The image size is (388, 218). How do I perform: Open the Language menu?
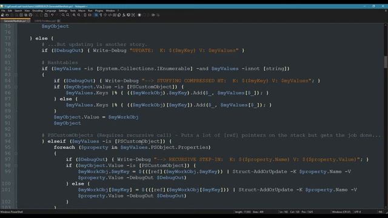50,11
